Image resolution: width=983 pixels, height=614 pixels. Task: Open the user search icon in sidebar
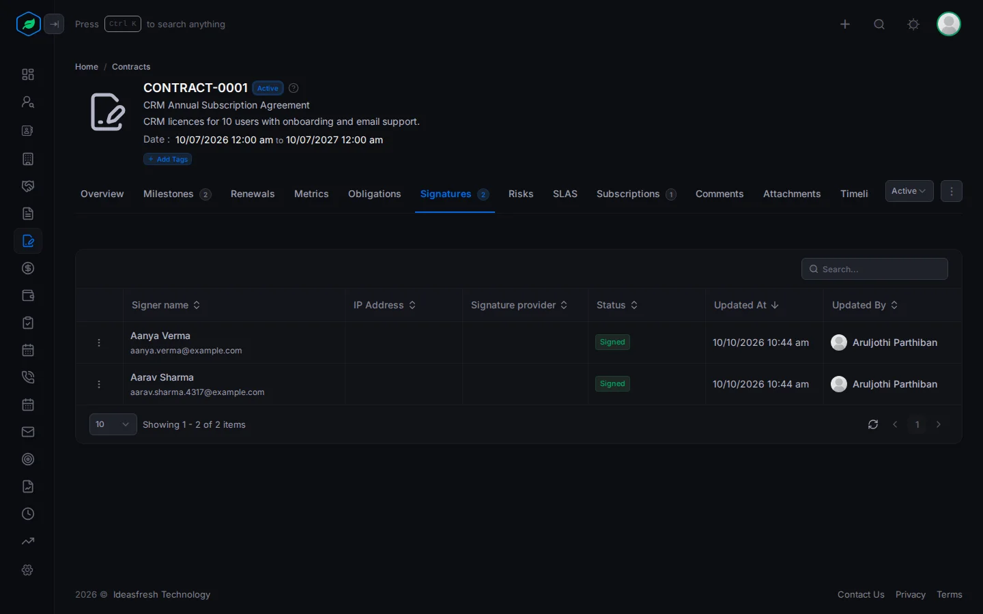[x=28, y=102]
